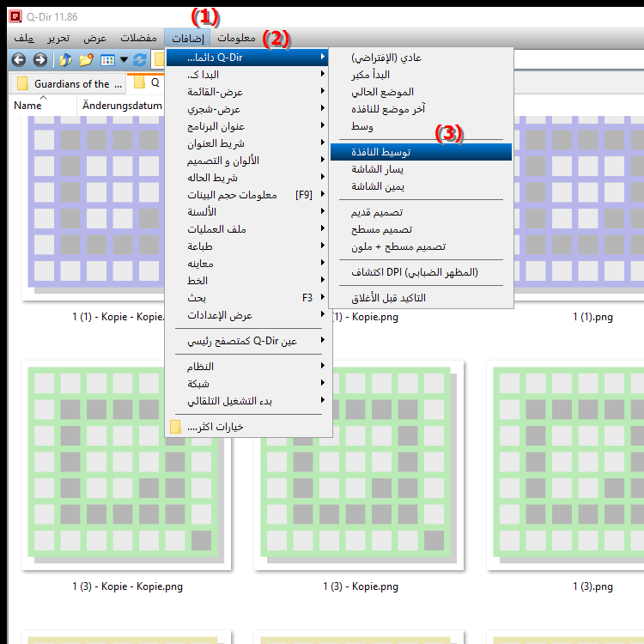Click the Forward navigation arrow icon
644x644 pixels.
[39, 59]
